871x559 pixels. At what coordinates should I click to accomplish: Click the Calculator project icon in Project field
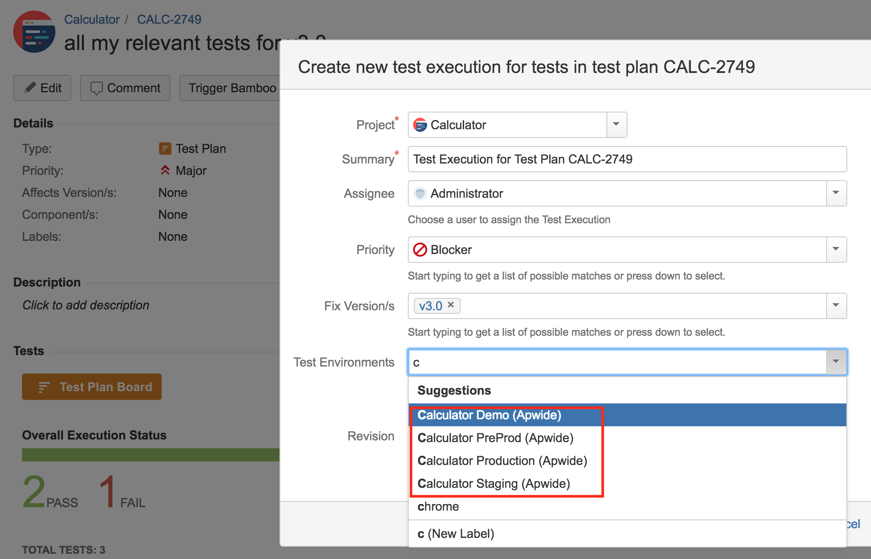coord(420,125)
